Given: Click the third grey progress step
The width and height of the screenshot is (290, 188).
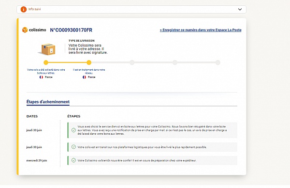Looking at the screenshot, I should click(x=132, y=63).
